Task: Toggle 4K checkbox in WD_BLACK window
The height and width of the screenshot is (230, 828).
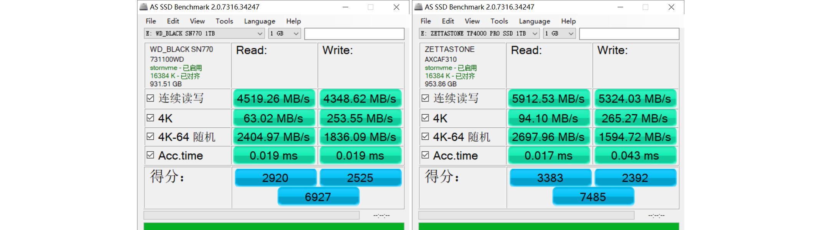Action: (x=150, y=118)
